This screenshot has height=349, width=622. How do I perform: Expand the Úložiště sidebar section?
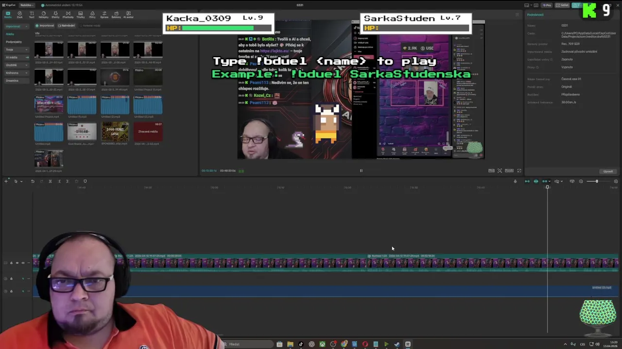[x=17, y=65]
